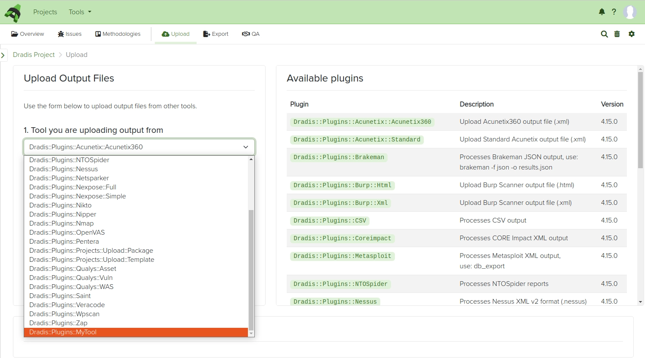This screenshot has height=358, width=645.
Task: Click the Burp::Xml plugin name
Action: tap(341, 203)
